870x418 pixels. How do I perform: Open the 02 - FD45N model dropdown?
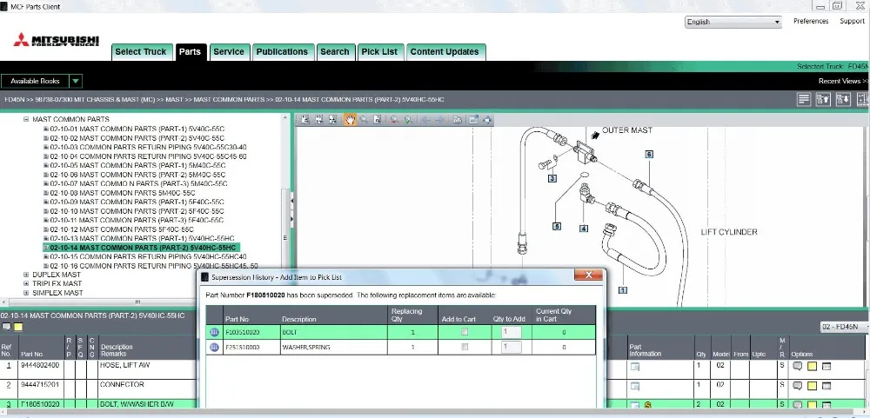point(845,327)
